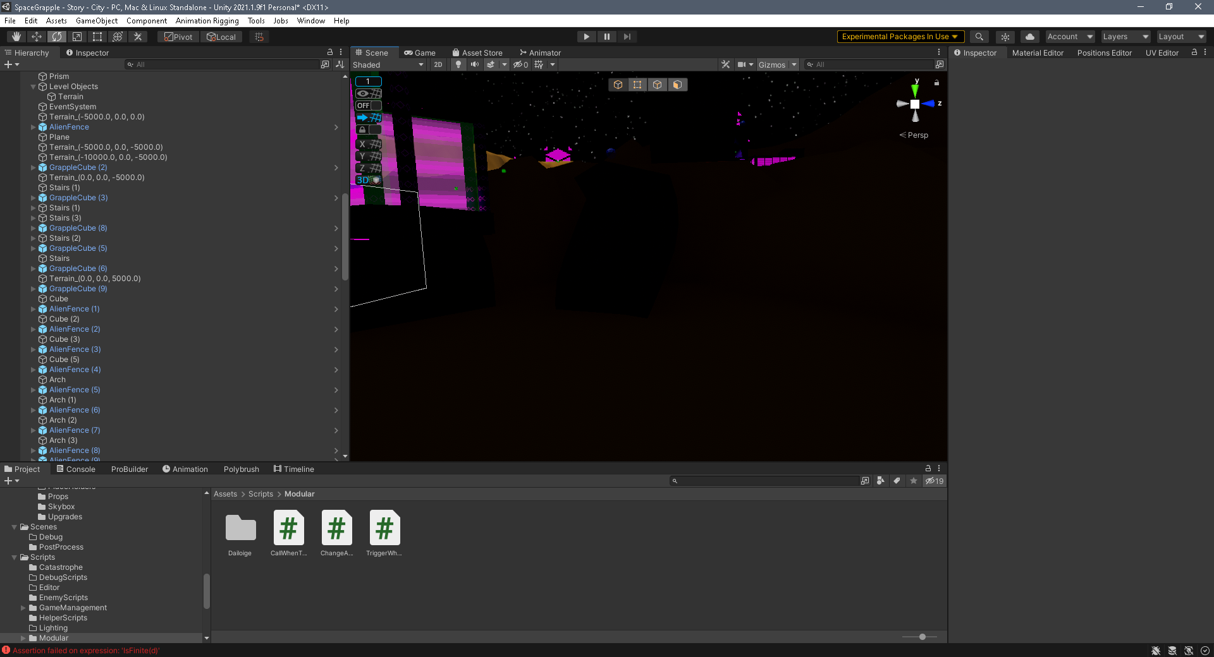Image resolution: width=1214 pixels, height=657 pixels.
Task: Open the lighting settings sun icon
Action: click(1005, 37)
